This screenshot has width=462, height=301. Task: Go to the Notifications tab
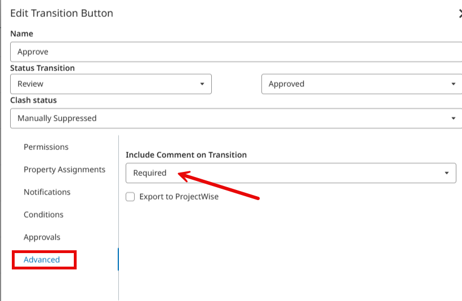47,192
